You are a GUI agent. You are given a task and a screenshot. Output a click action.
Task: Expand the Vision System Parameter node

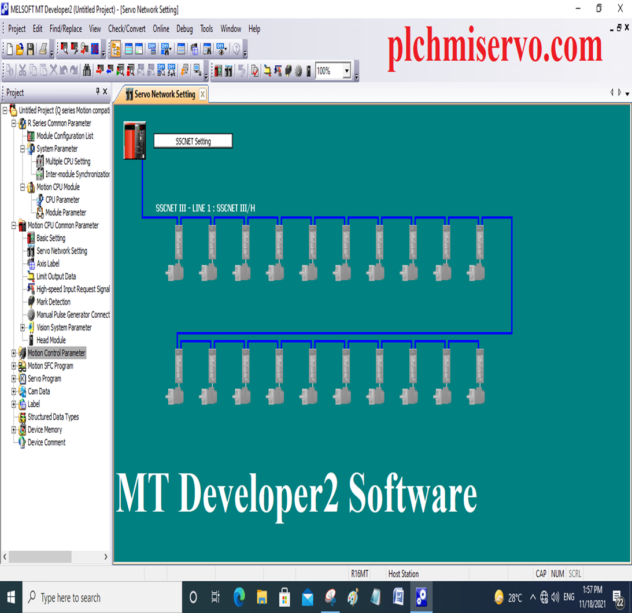23,328
